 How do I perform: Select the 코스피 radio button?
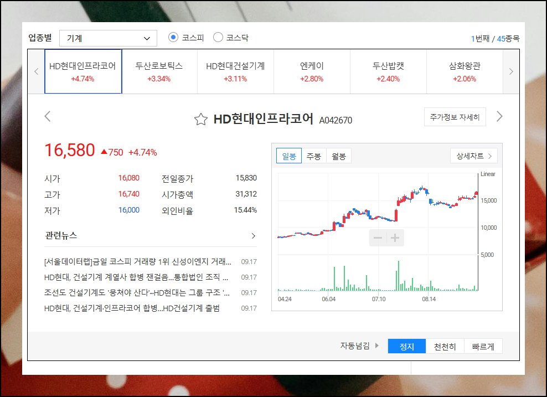click(173, 37)
